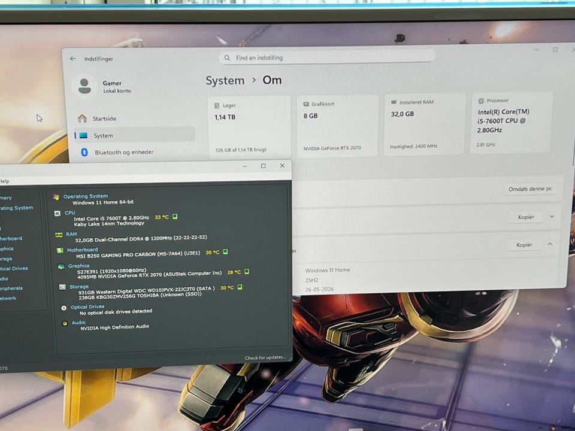Open the Audio heading link in Speccy
575x431 pixels.
point(78,323)
